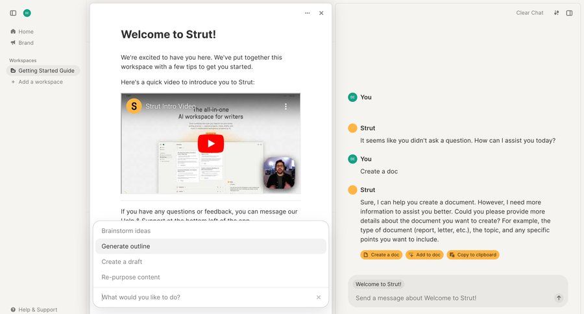
Task: Click the Welcome to Strut! heading
Action: tap(168, 34)
